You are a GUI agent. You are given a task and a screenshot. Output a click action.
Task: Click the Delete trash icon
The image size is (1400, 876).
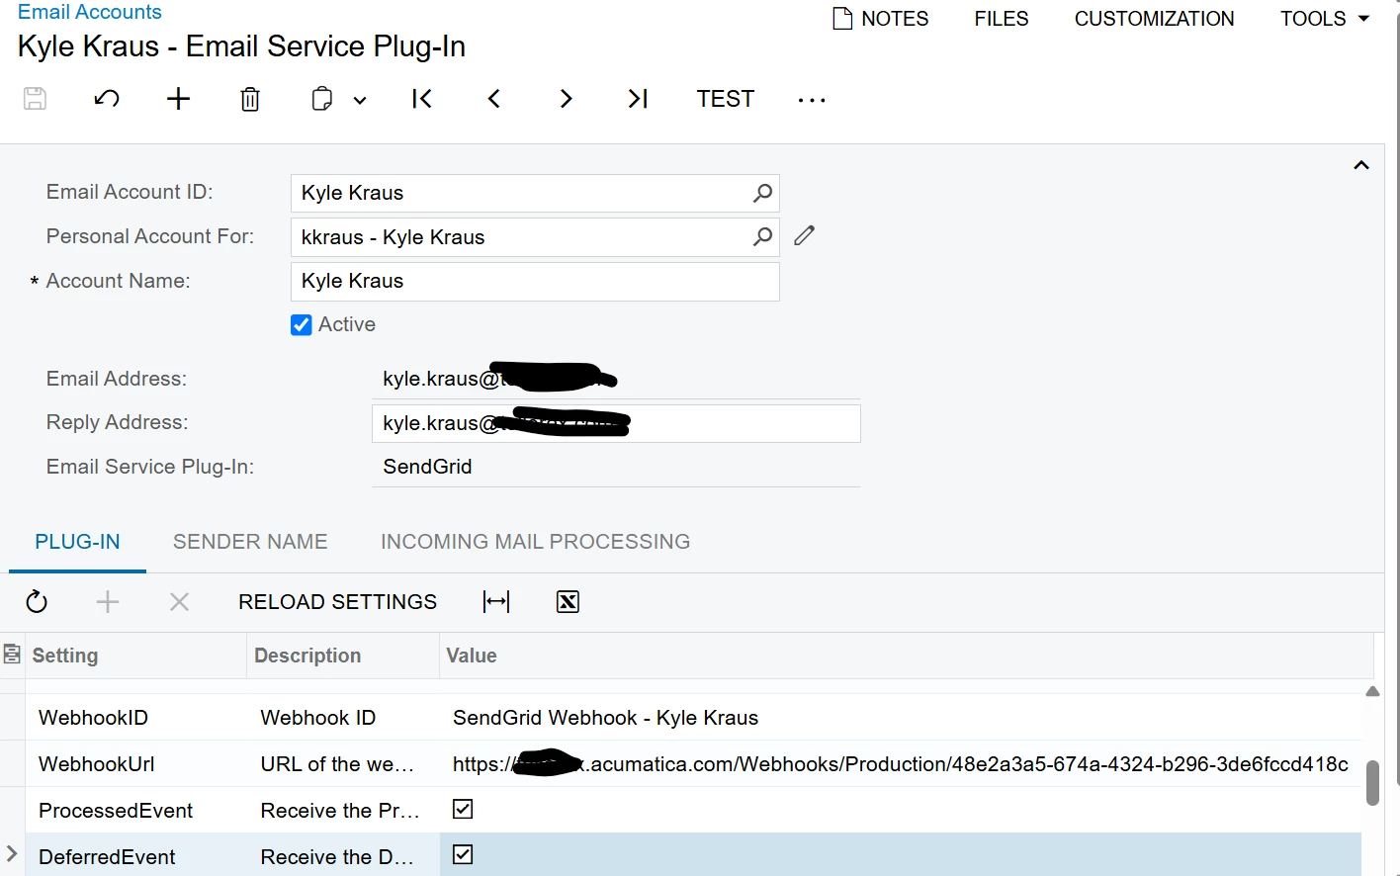pos(250,99)
